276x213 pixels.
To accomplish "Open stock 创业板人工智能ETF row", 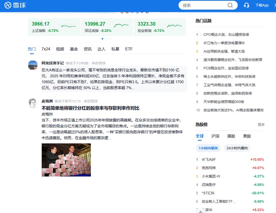I will [x=230, y=201].
